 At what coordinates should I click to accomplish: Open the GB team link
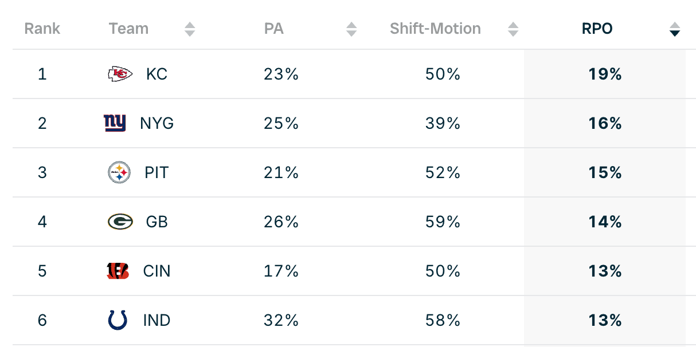(x=157, y=222)
